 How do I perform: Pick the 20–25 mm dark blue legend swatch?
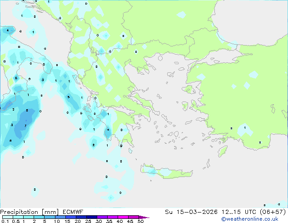(81, 217)
